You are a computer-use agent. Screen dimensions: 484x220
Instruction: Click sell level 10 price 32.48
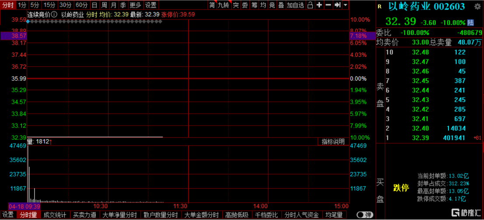[x=420, y=52]
